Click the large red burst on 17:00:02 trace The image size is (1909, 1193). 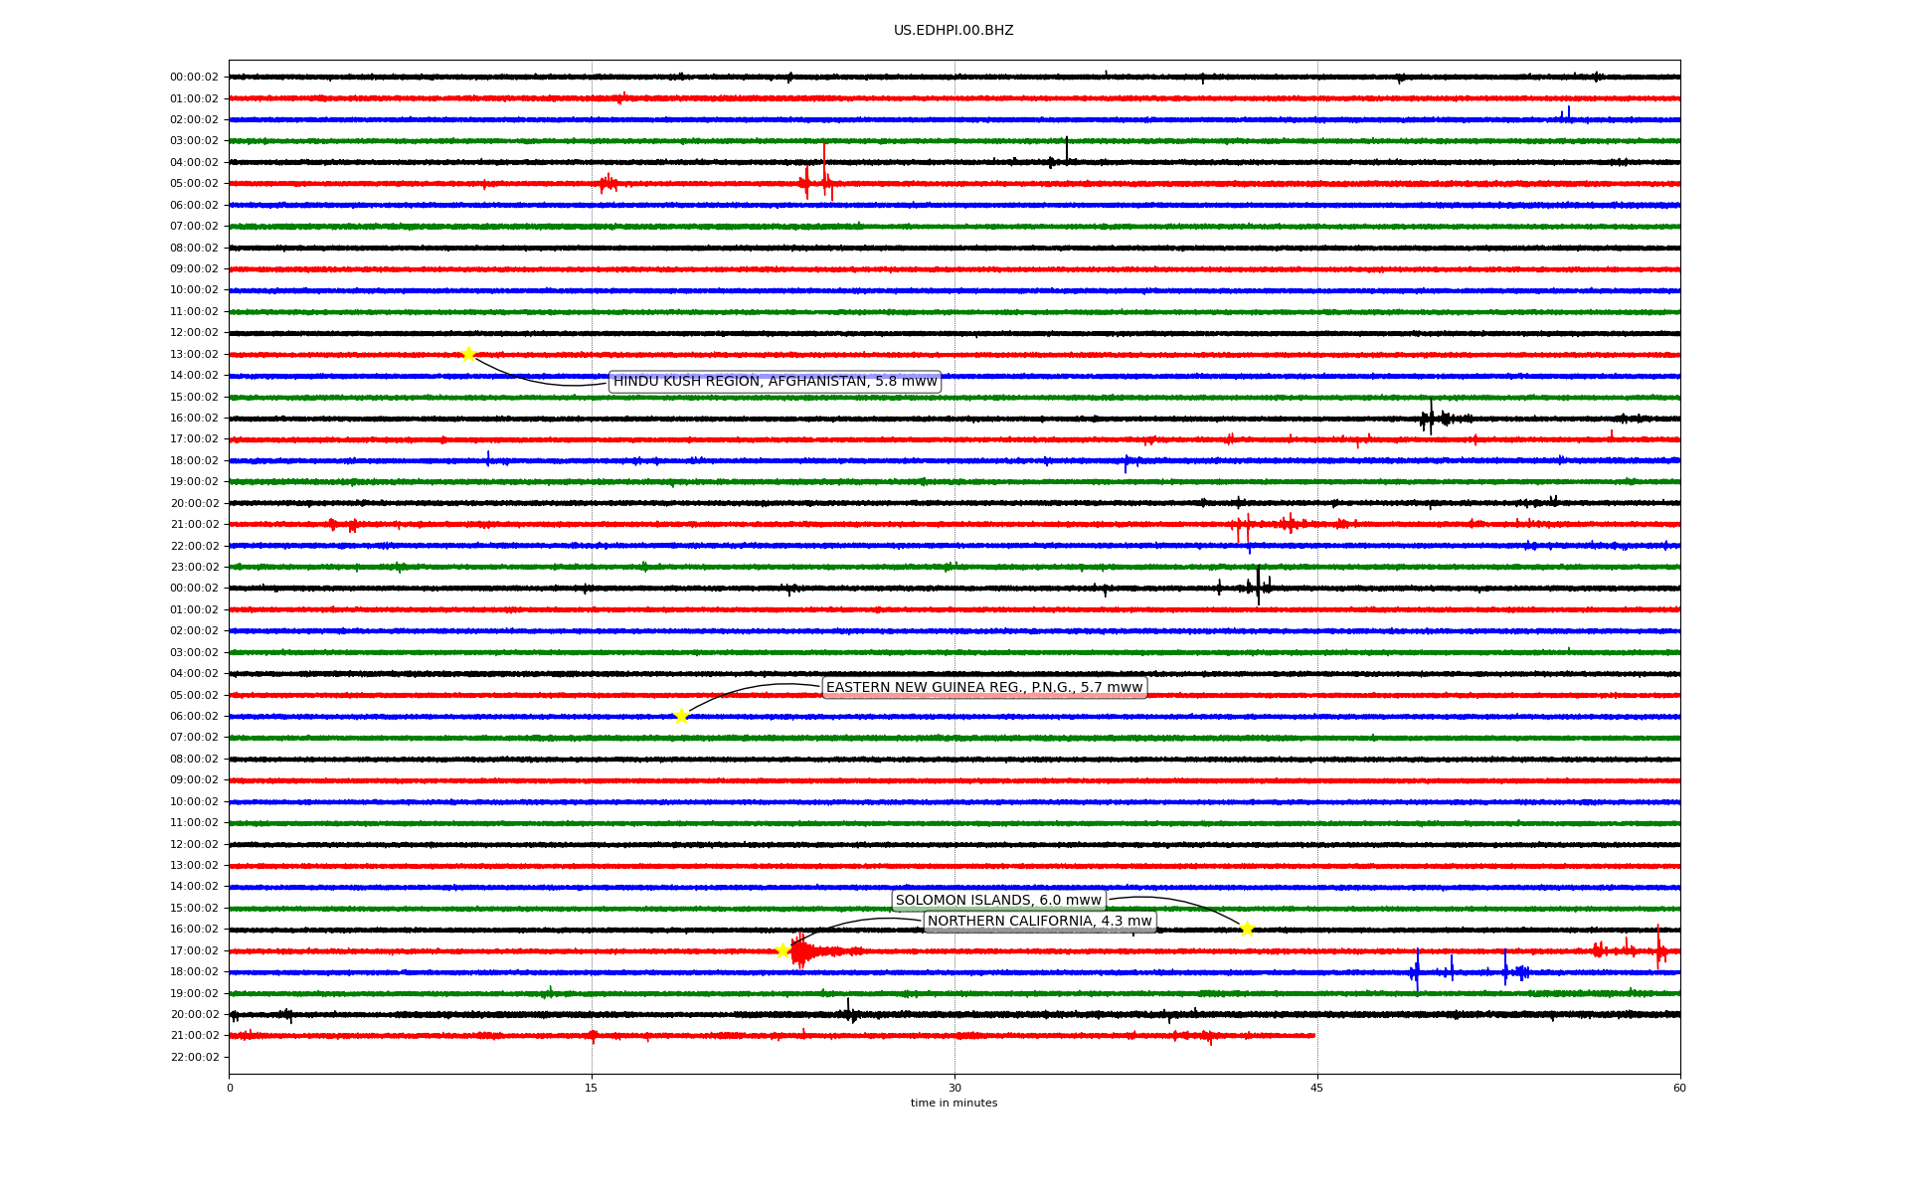click(801, 951)
